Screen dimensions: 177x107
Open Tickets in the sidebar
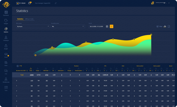coord(6,55)
